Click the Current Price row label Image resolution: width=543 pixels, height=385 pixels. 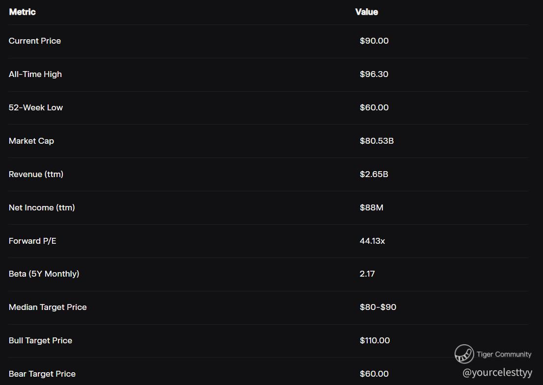pos(35,41)
